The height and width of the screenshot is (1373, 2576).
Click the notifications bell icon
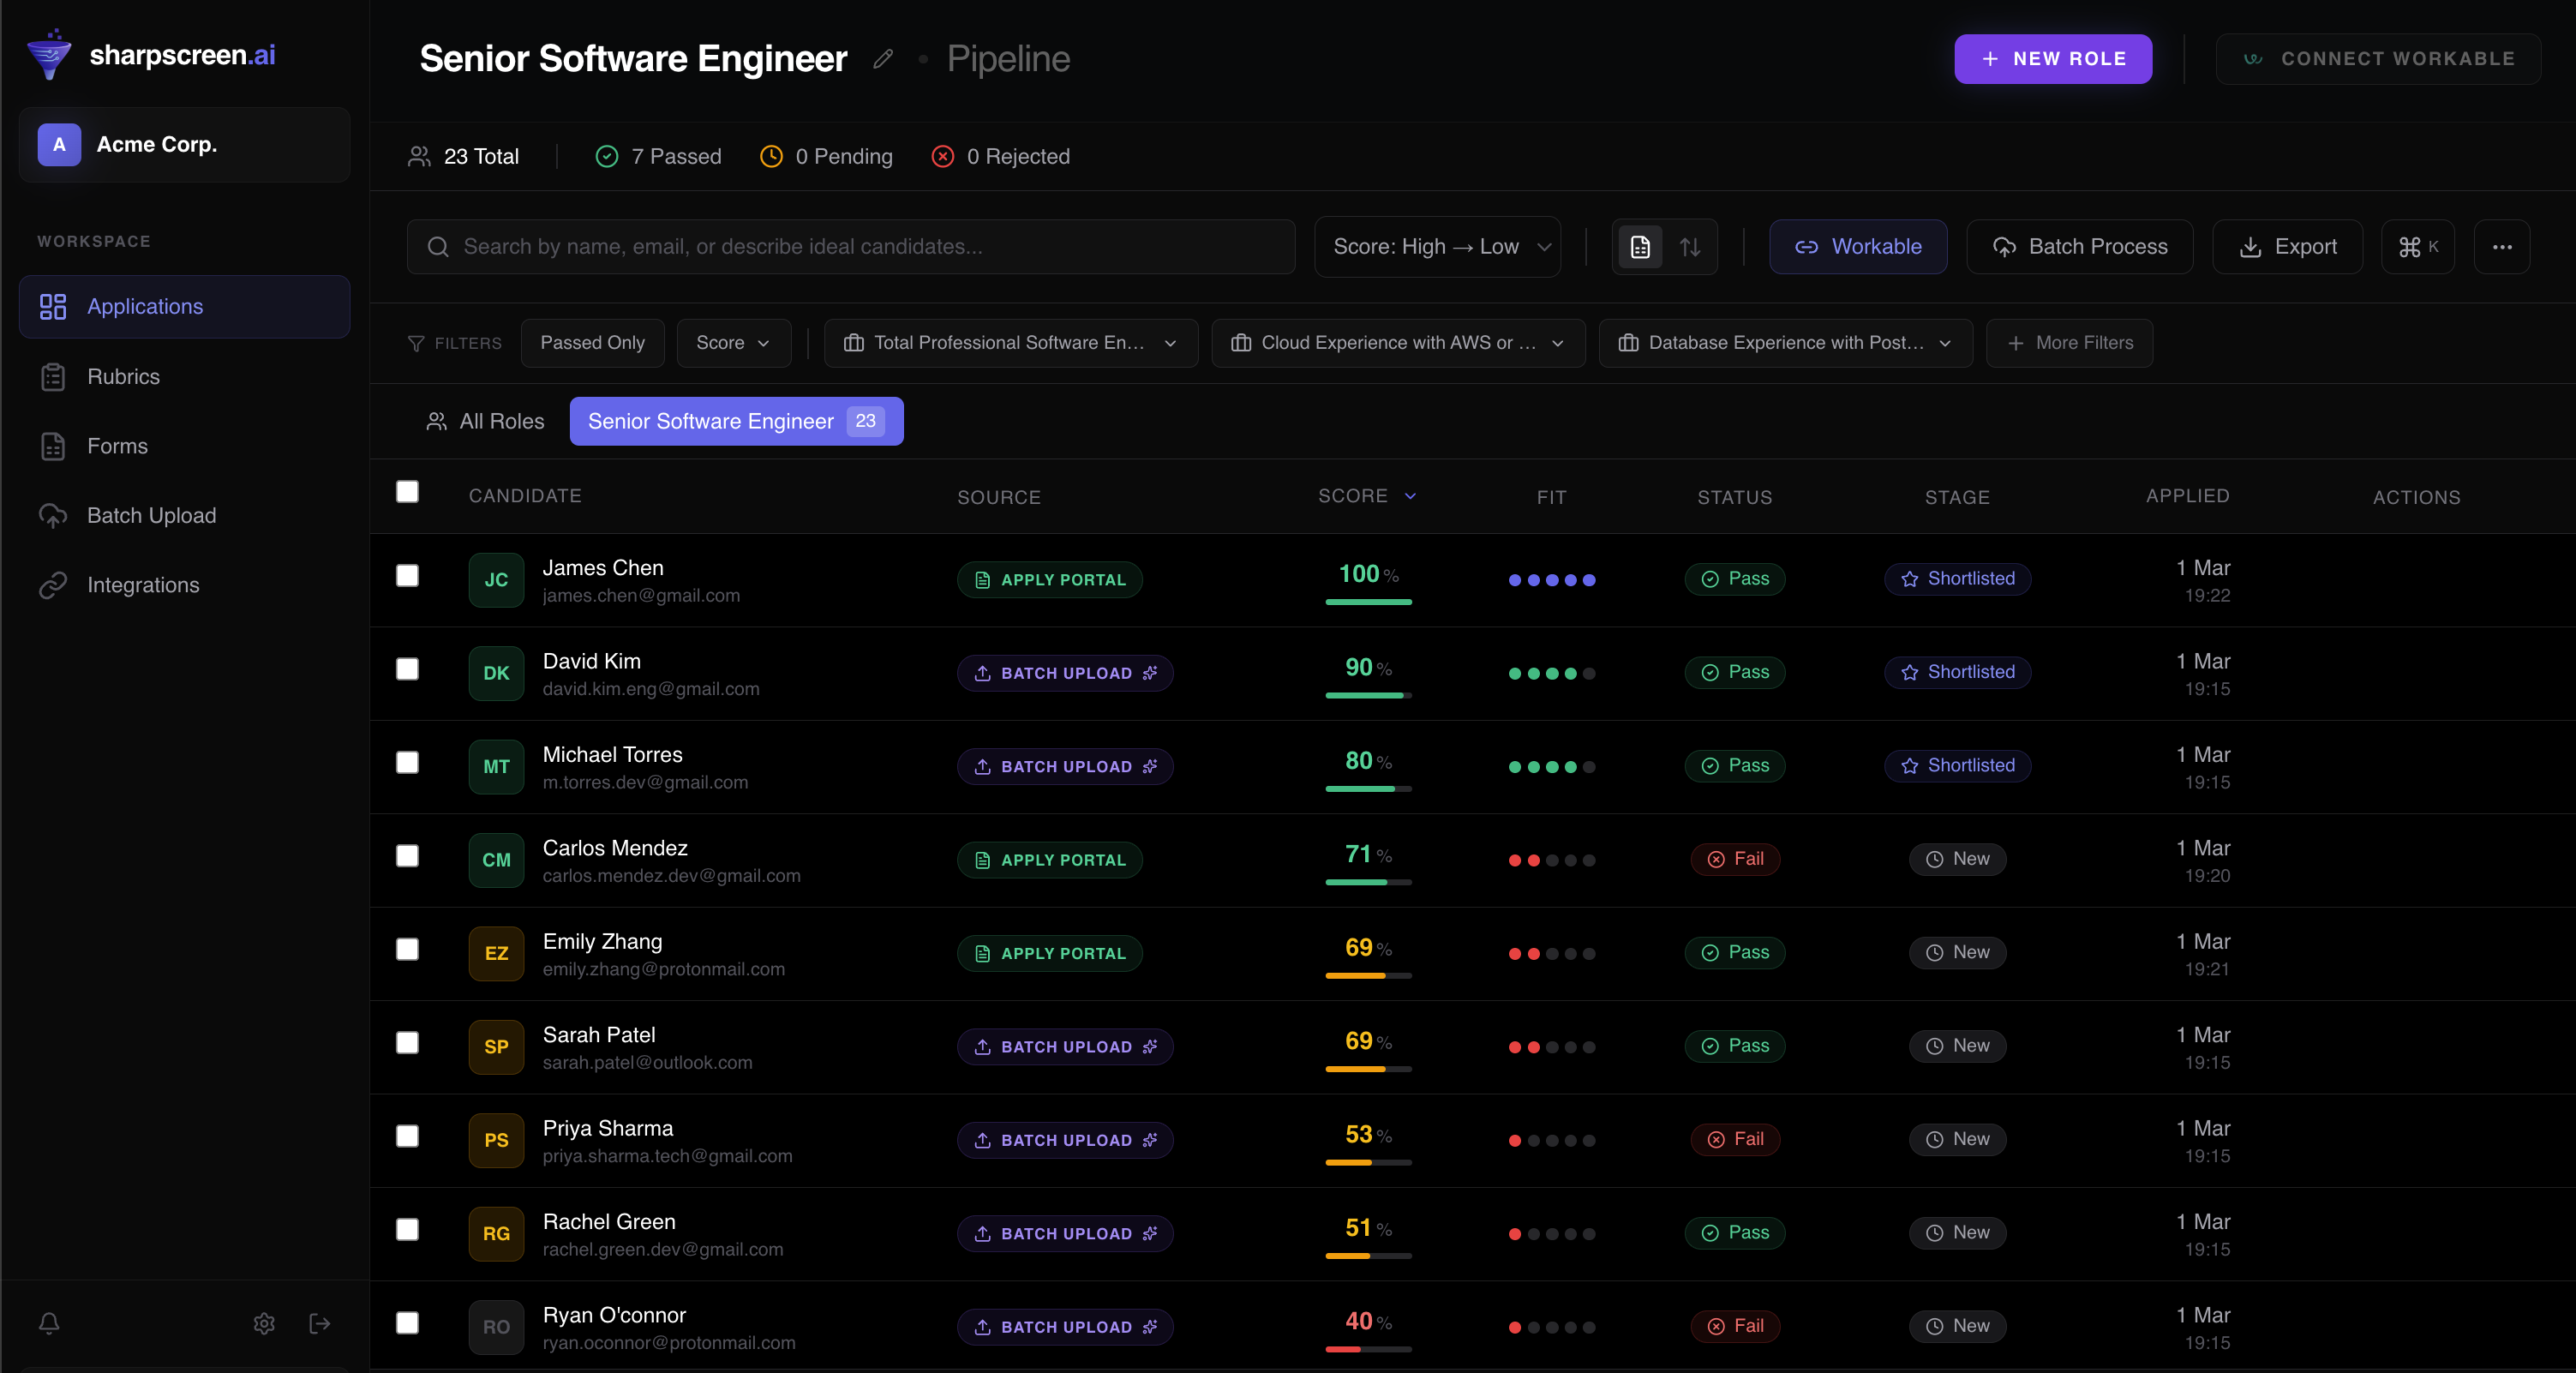[49, 1323]
